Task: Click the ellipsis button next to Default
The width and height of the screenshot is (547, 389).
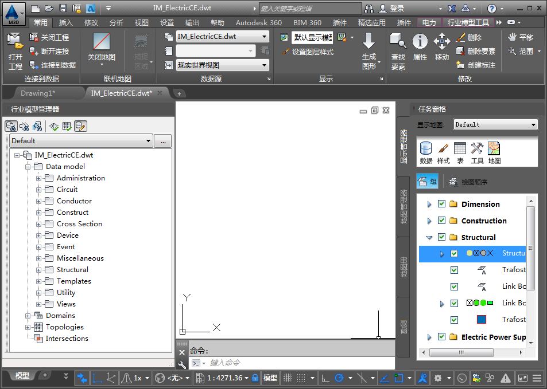Action: (x=163, y=141)
